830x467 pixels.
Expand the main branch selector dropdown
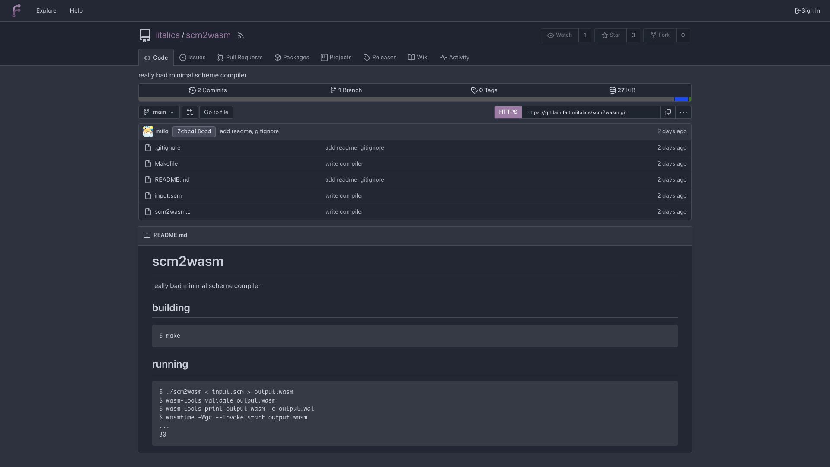159,112
